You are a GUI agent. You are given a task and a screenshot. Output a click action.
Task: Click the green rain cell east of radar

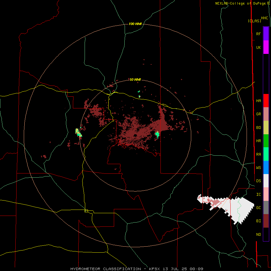[157, 134]
